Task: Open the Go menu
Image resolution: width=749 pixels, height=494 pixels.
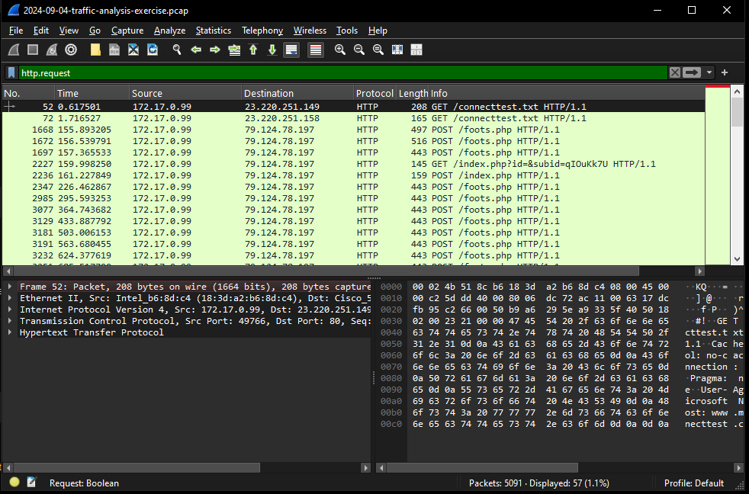Action: 95,30
